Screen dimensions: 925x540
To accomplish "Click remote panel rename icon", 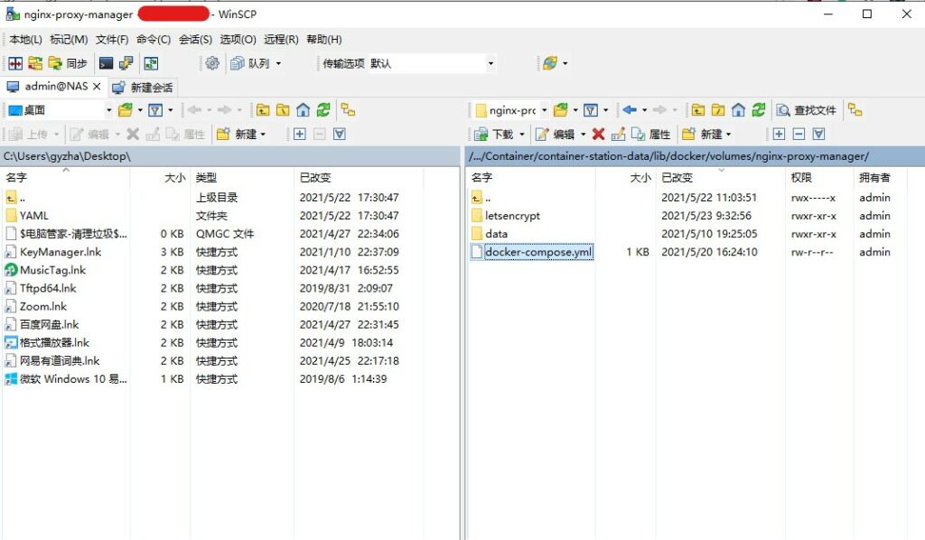I will (618, 135).
